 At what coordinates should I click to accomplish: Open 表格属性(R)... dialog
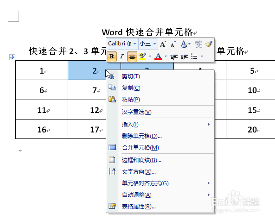click(160, 207)
